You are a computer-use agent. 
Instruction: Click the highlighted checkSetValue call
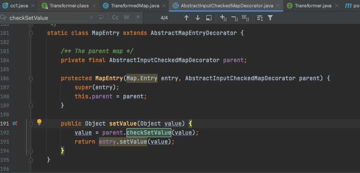[x=149, y=132]
